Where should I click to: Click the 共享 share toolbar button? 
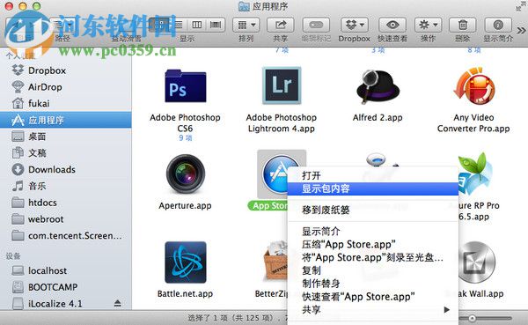[x=281, y=25]
